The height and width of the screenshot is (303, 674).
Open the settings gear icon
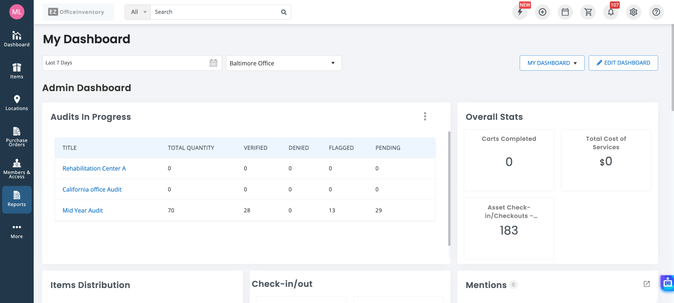point(633,12)
